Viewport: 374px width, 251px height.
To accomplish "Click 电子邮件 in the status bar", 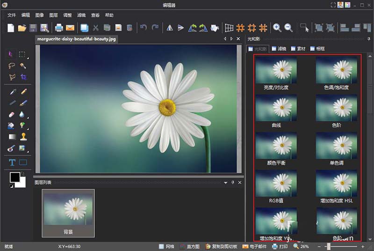I will click(255, 246).
